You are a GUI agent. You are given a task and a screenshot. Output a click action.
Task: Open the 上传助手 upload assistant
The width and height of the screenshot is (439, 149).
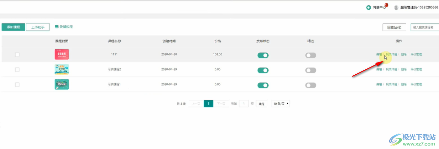(38, 27)
